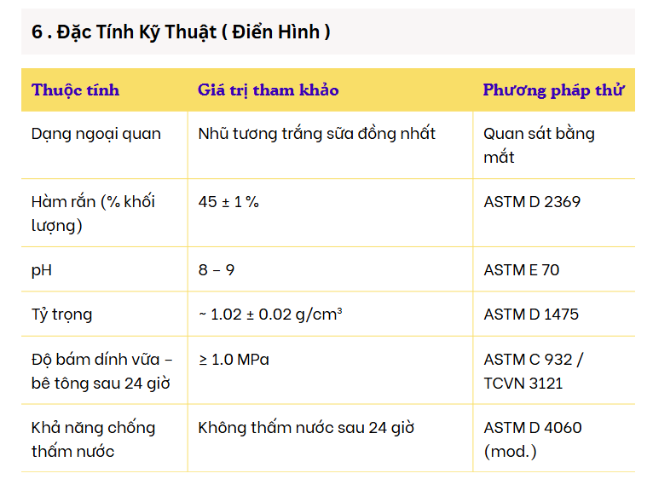Click the '45 ± 1 %' value

point(228,202)
